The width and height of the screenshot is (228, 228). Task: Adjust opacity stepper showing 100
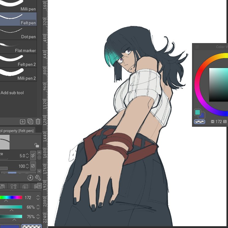pos(27,166)
